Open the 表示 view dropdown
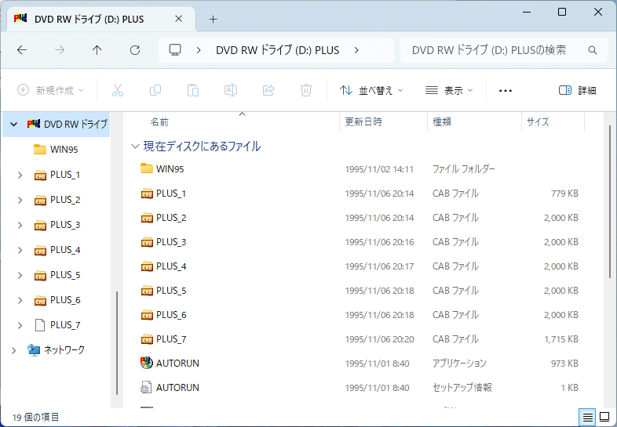This screenshot has width=617, height=427. click(x=449, y=90)
